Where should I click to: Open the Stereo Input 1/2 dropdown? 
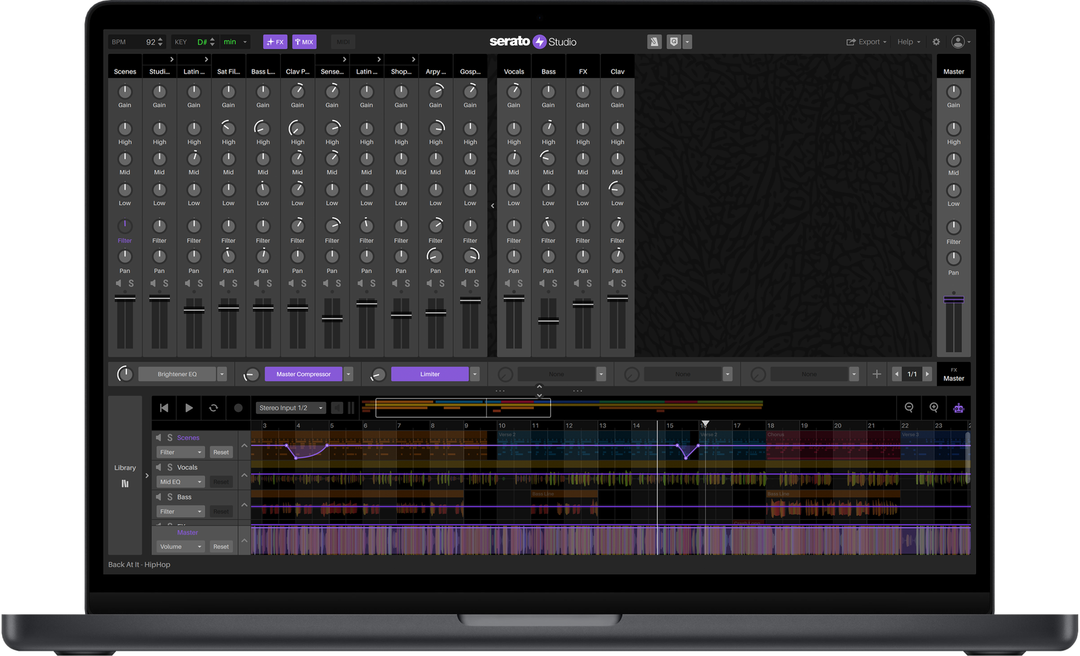(x=290, y=407)
